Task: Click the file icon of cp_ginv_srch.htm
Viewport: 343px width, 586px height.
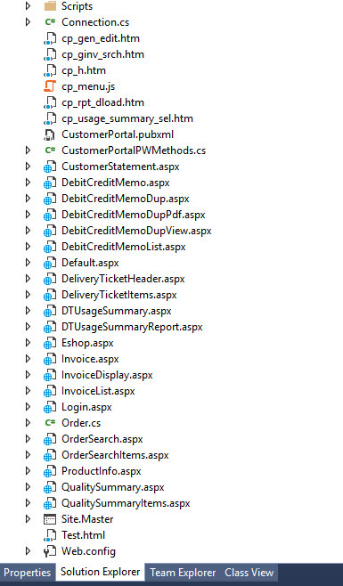Action: pyautogui.click(x=50, y=54)
